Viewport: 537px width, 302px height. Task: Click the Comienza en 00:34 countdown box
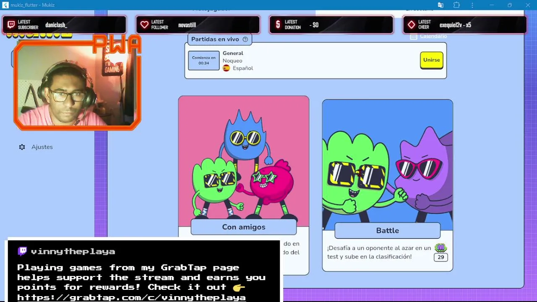[x=204, y=60]
